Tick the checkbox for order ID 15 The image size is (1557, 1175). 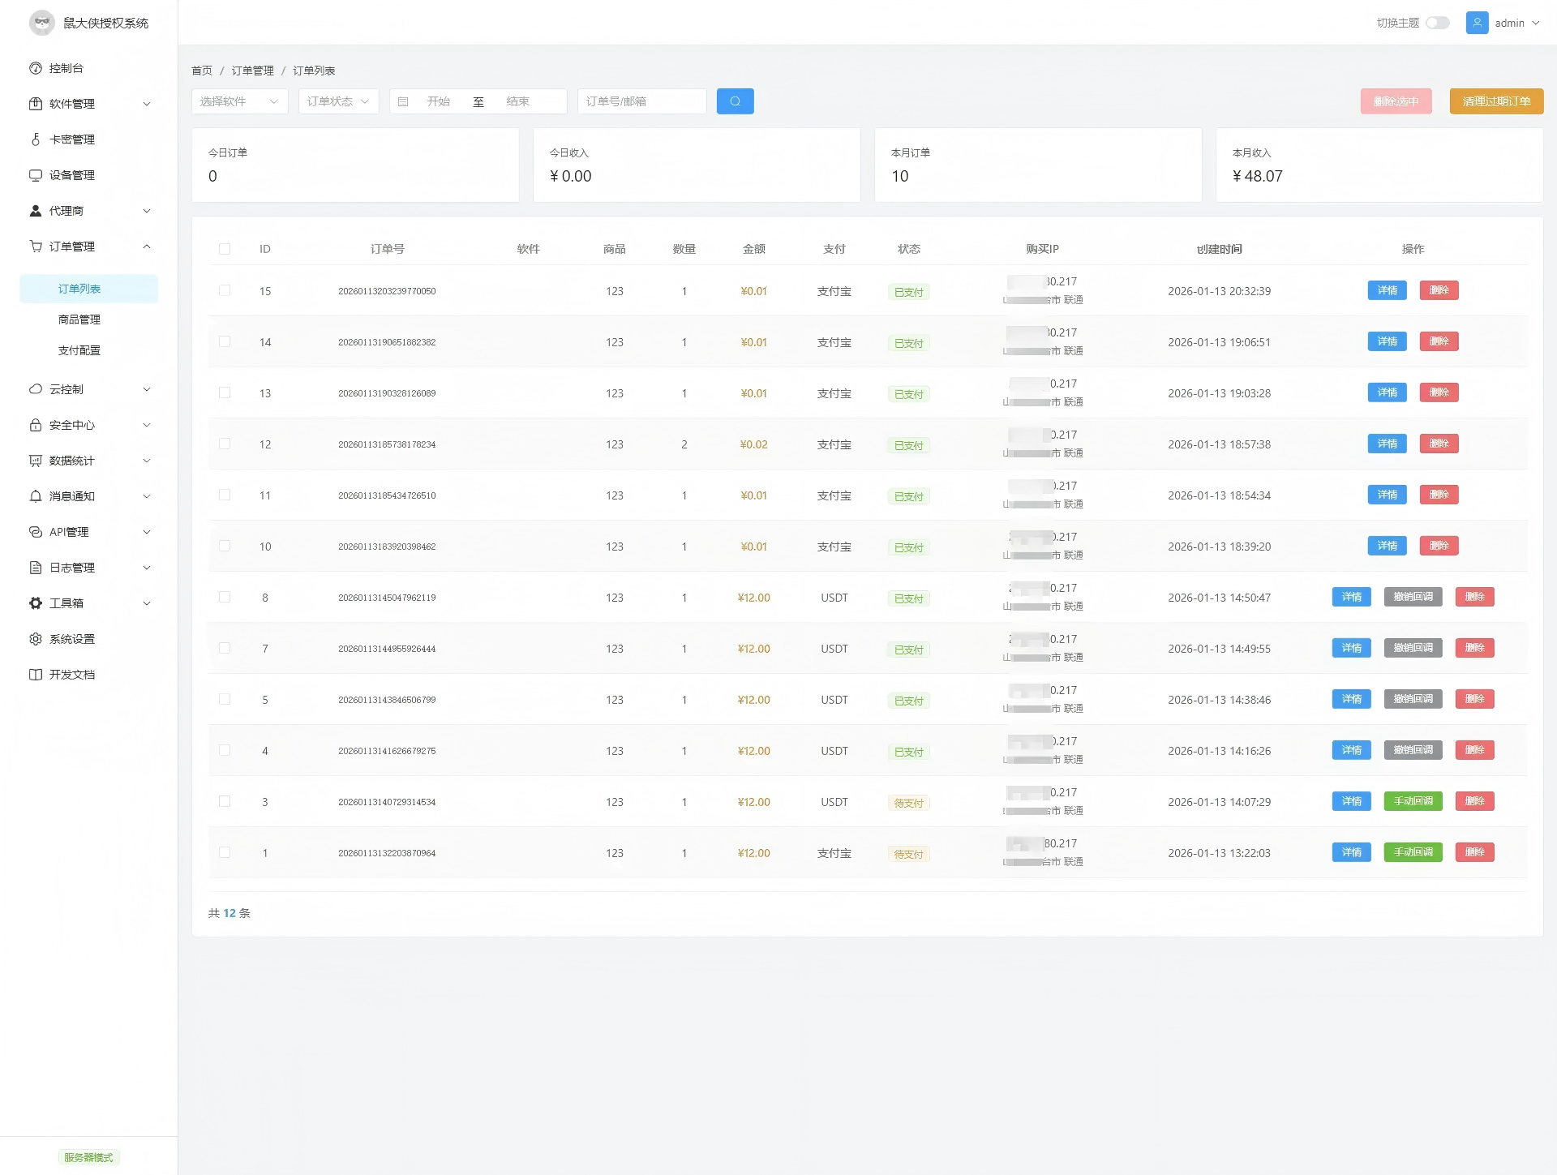225,290
